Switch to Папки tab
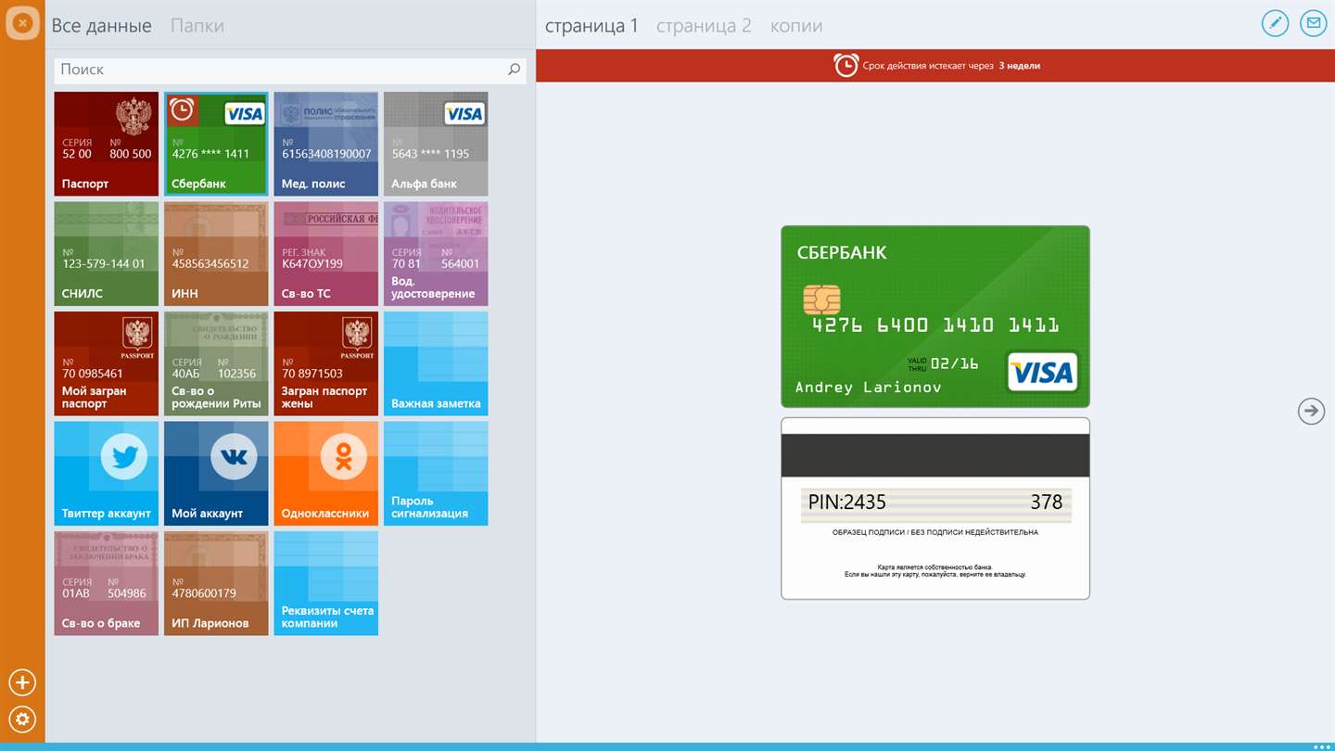Viewport: 1335px width, 751px height. pyautogui.click(x=197, y=26)
